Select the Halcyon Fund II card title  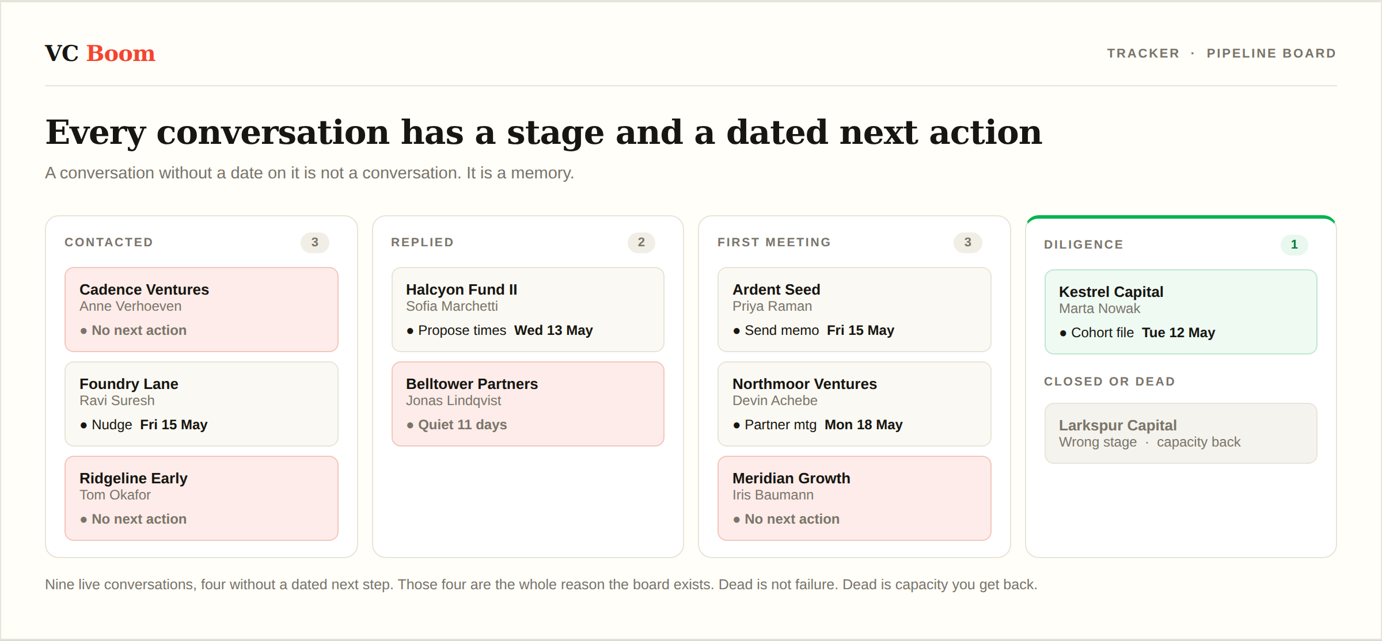click(461, 289)
